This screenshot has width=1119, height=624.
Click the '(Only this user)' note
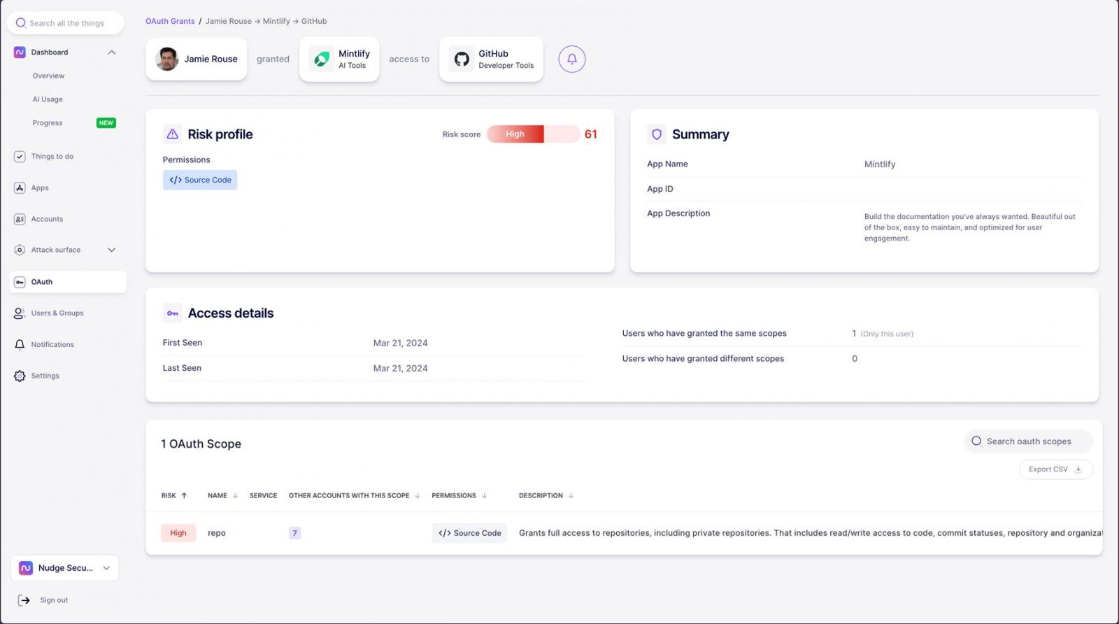(x=887, y=334)
